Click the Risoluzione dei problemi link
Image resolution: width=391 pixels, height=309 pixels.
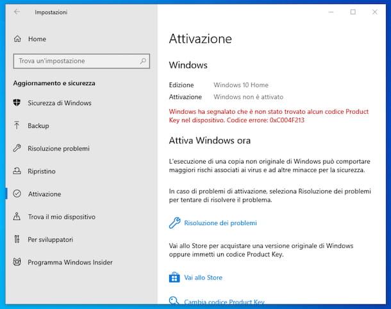(220, 223)
